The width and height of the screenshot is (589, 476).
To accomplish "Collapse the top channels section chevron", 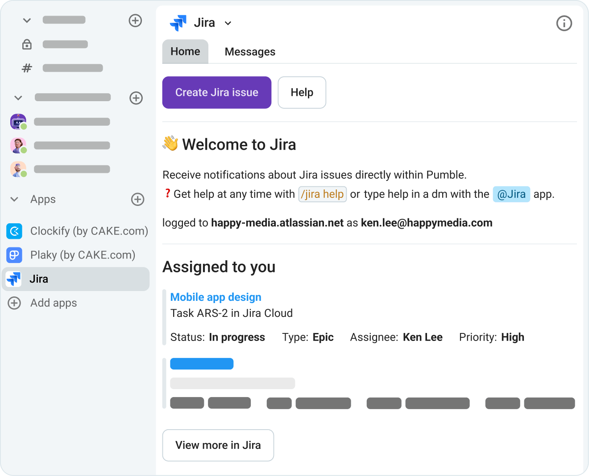I will (x=27, y=20).
